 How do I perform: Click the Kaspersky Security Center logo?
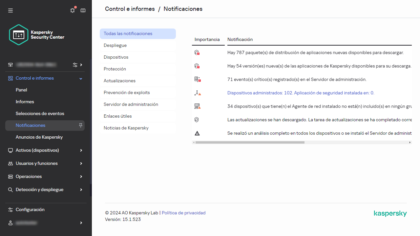37,35
